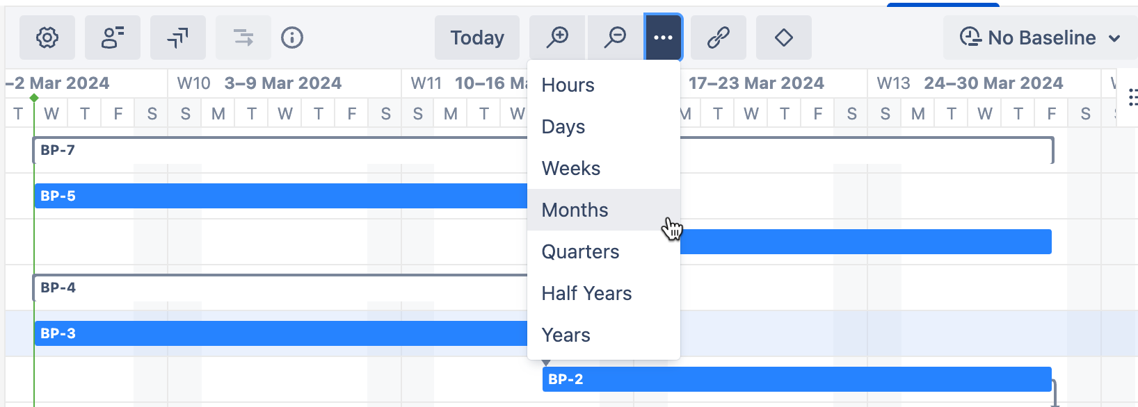Click the resource assignment icon

113,38
